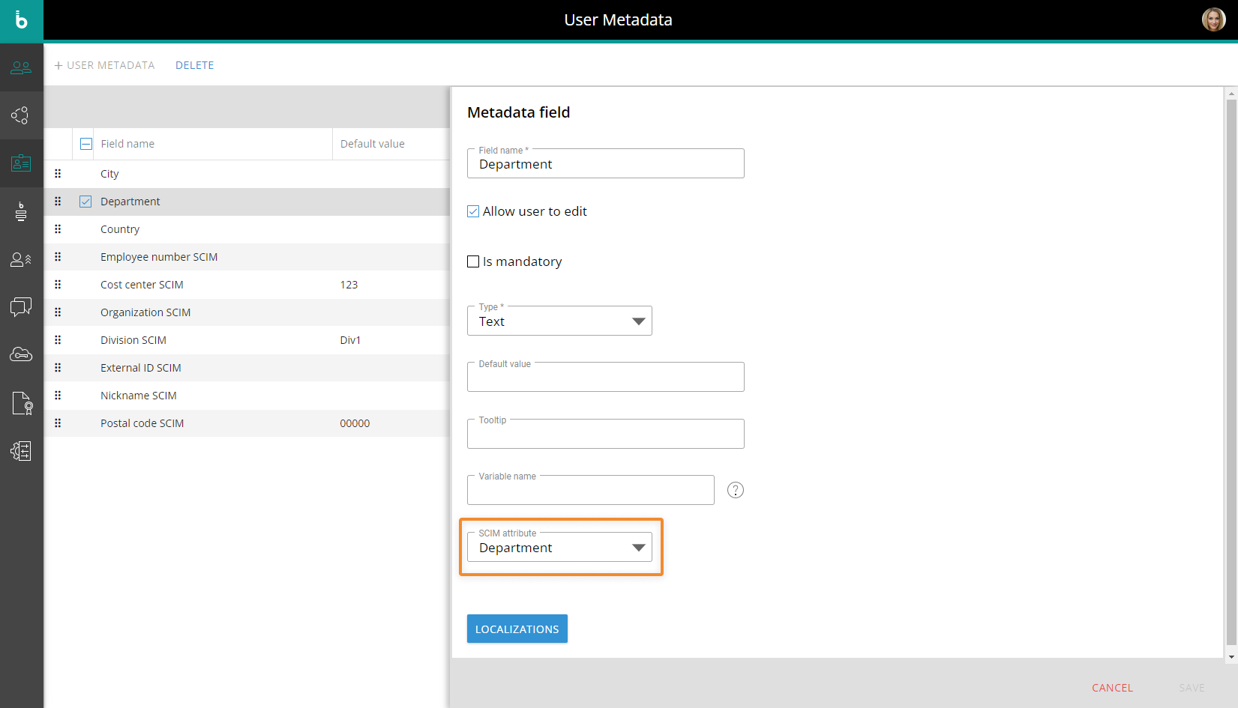1238x708 pixels.
Task: Open the Type dropdown
Action: point(559,321)
